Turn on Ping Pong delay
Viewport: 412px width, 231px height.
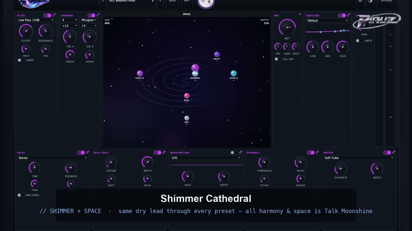click(x=21, y=195)
